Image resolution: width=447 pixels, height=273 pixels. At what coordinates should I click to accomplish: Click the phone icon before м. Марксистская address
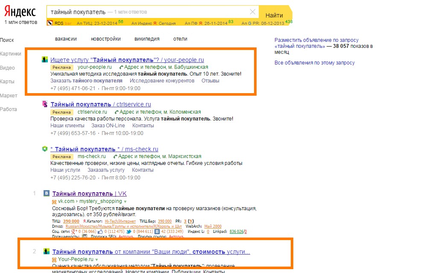pyautogui.click(x=115, y=157)
